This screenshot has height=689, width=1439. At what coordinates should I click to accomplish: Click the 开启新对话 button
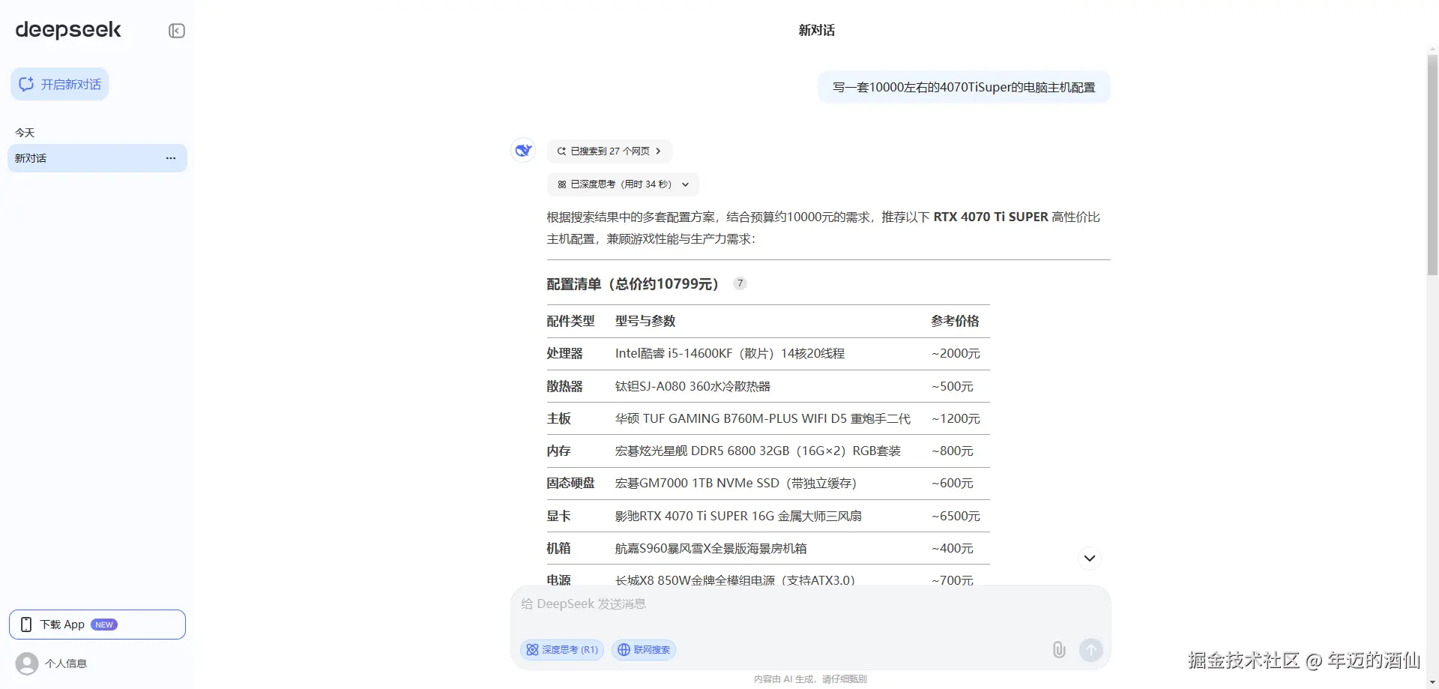click(x=59, y=84)
